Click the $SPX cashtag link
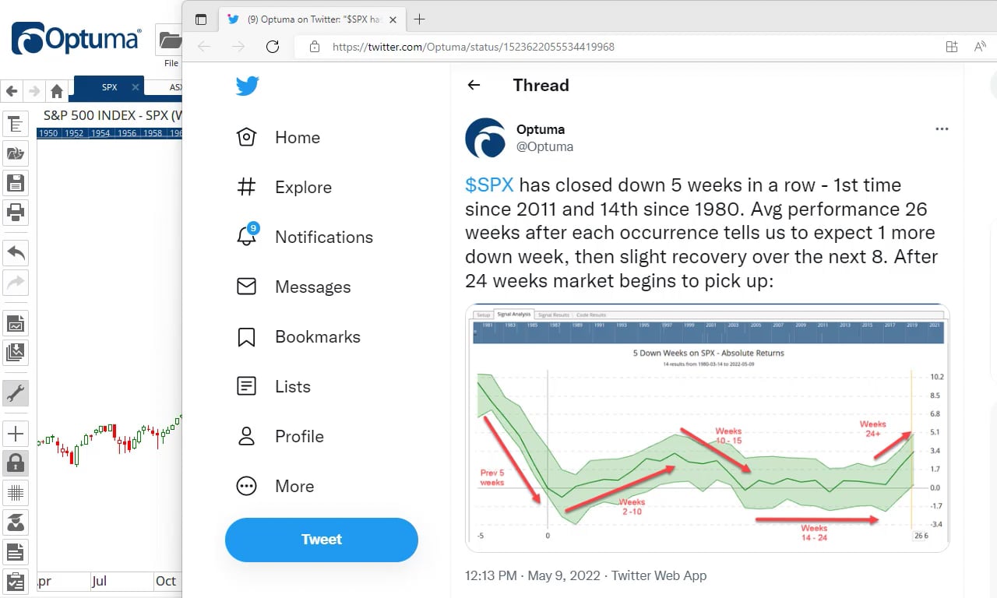Image resolution: width=997 pixels, height=598 pixels. (489, 185)
